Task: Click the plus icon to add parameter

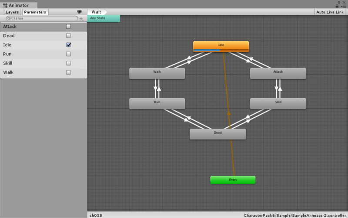Action: [81, 19]
